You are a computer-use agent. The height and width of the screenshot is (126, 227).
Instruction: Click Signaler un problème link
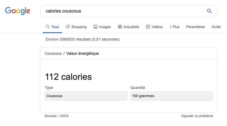pyautogui.click(x=197, y=116)
